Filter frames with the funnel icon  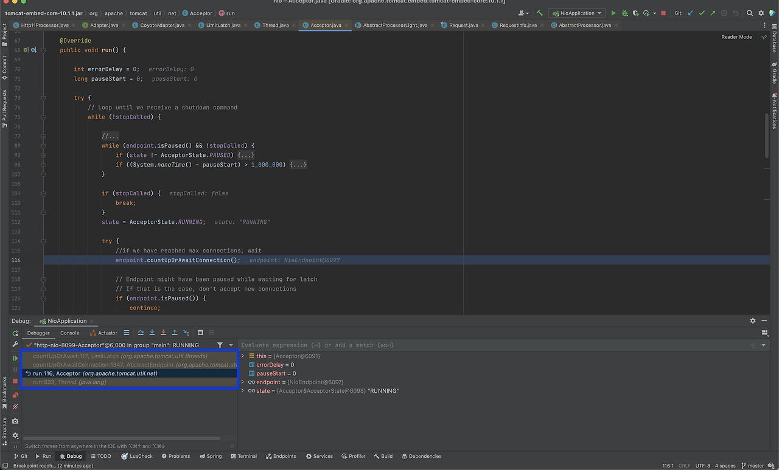[220, 345]
